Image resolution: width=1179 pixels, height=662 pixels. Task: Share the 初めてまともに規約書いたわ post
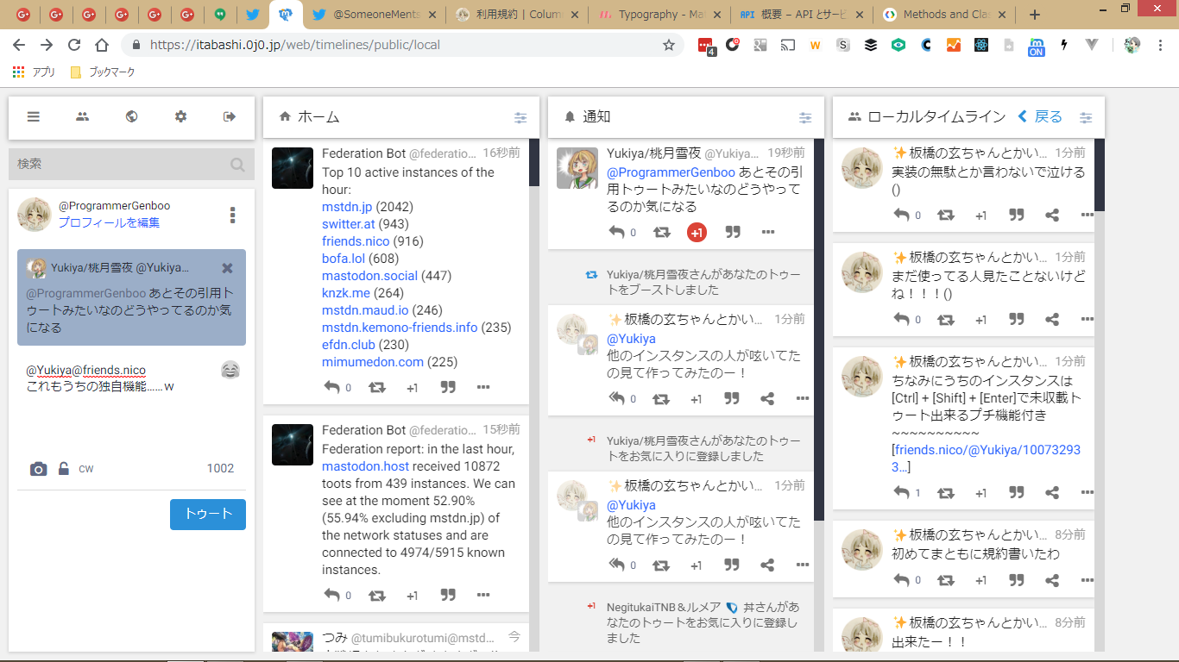[1052, 581]
